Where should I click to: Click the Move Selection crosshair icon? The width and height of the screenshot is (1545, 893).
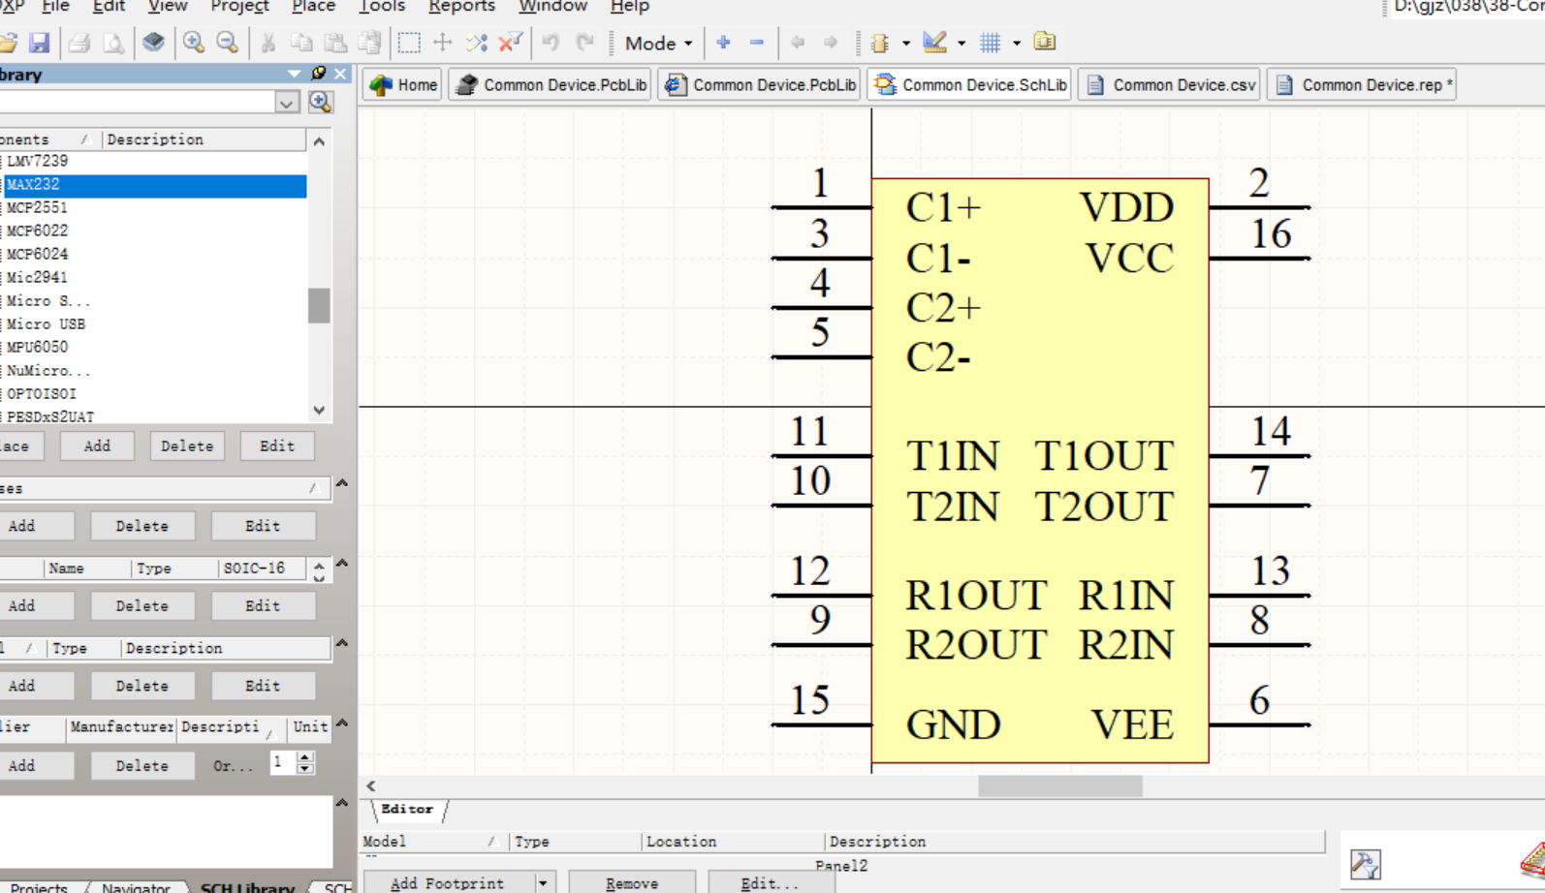click(443, 43)
